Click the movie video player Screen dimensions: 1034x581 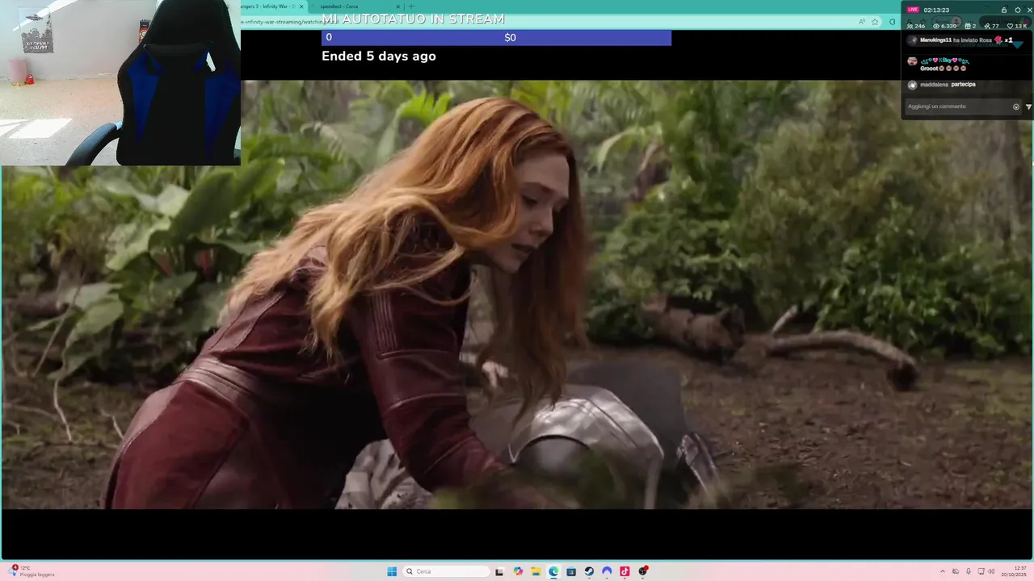click(x=517, y=295)
